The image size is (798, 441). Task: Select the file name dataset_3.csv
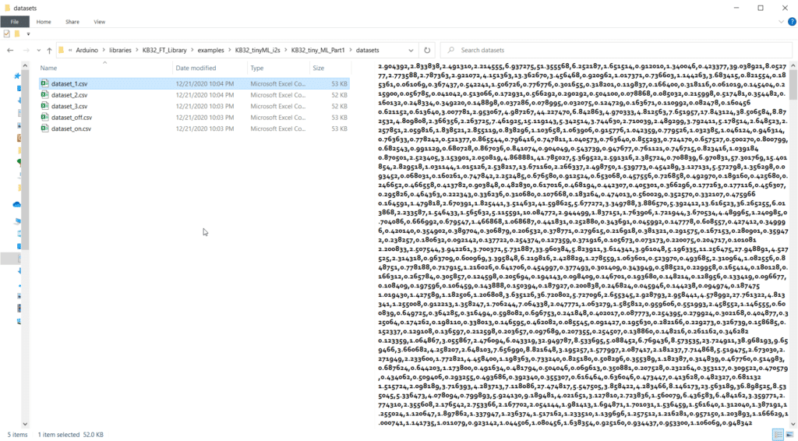(69, 106)
